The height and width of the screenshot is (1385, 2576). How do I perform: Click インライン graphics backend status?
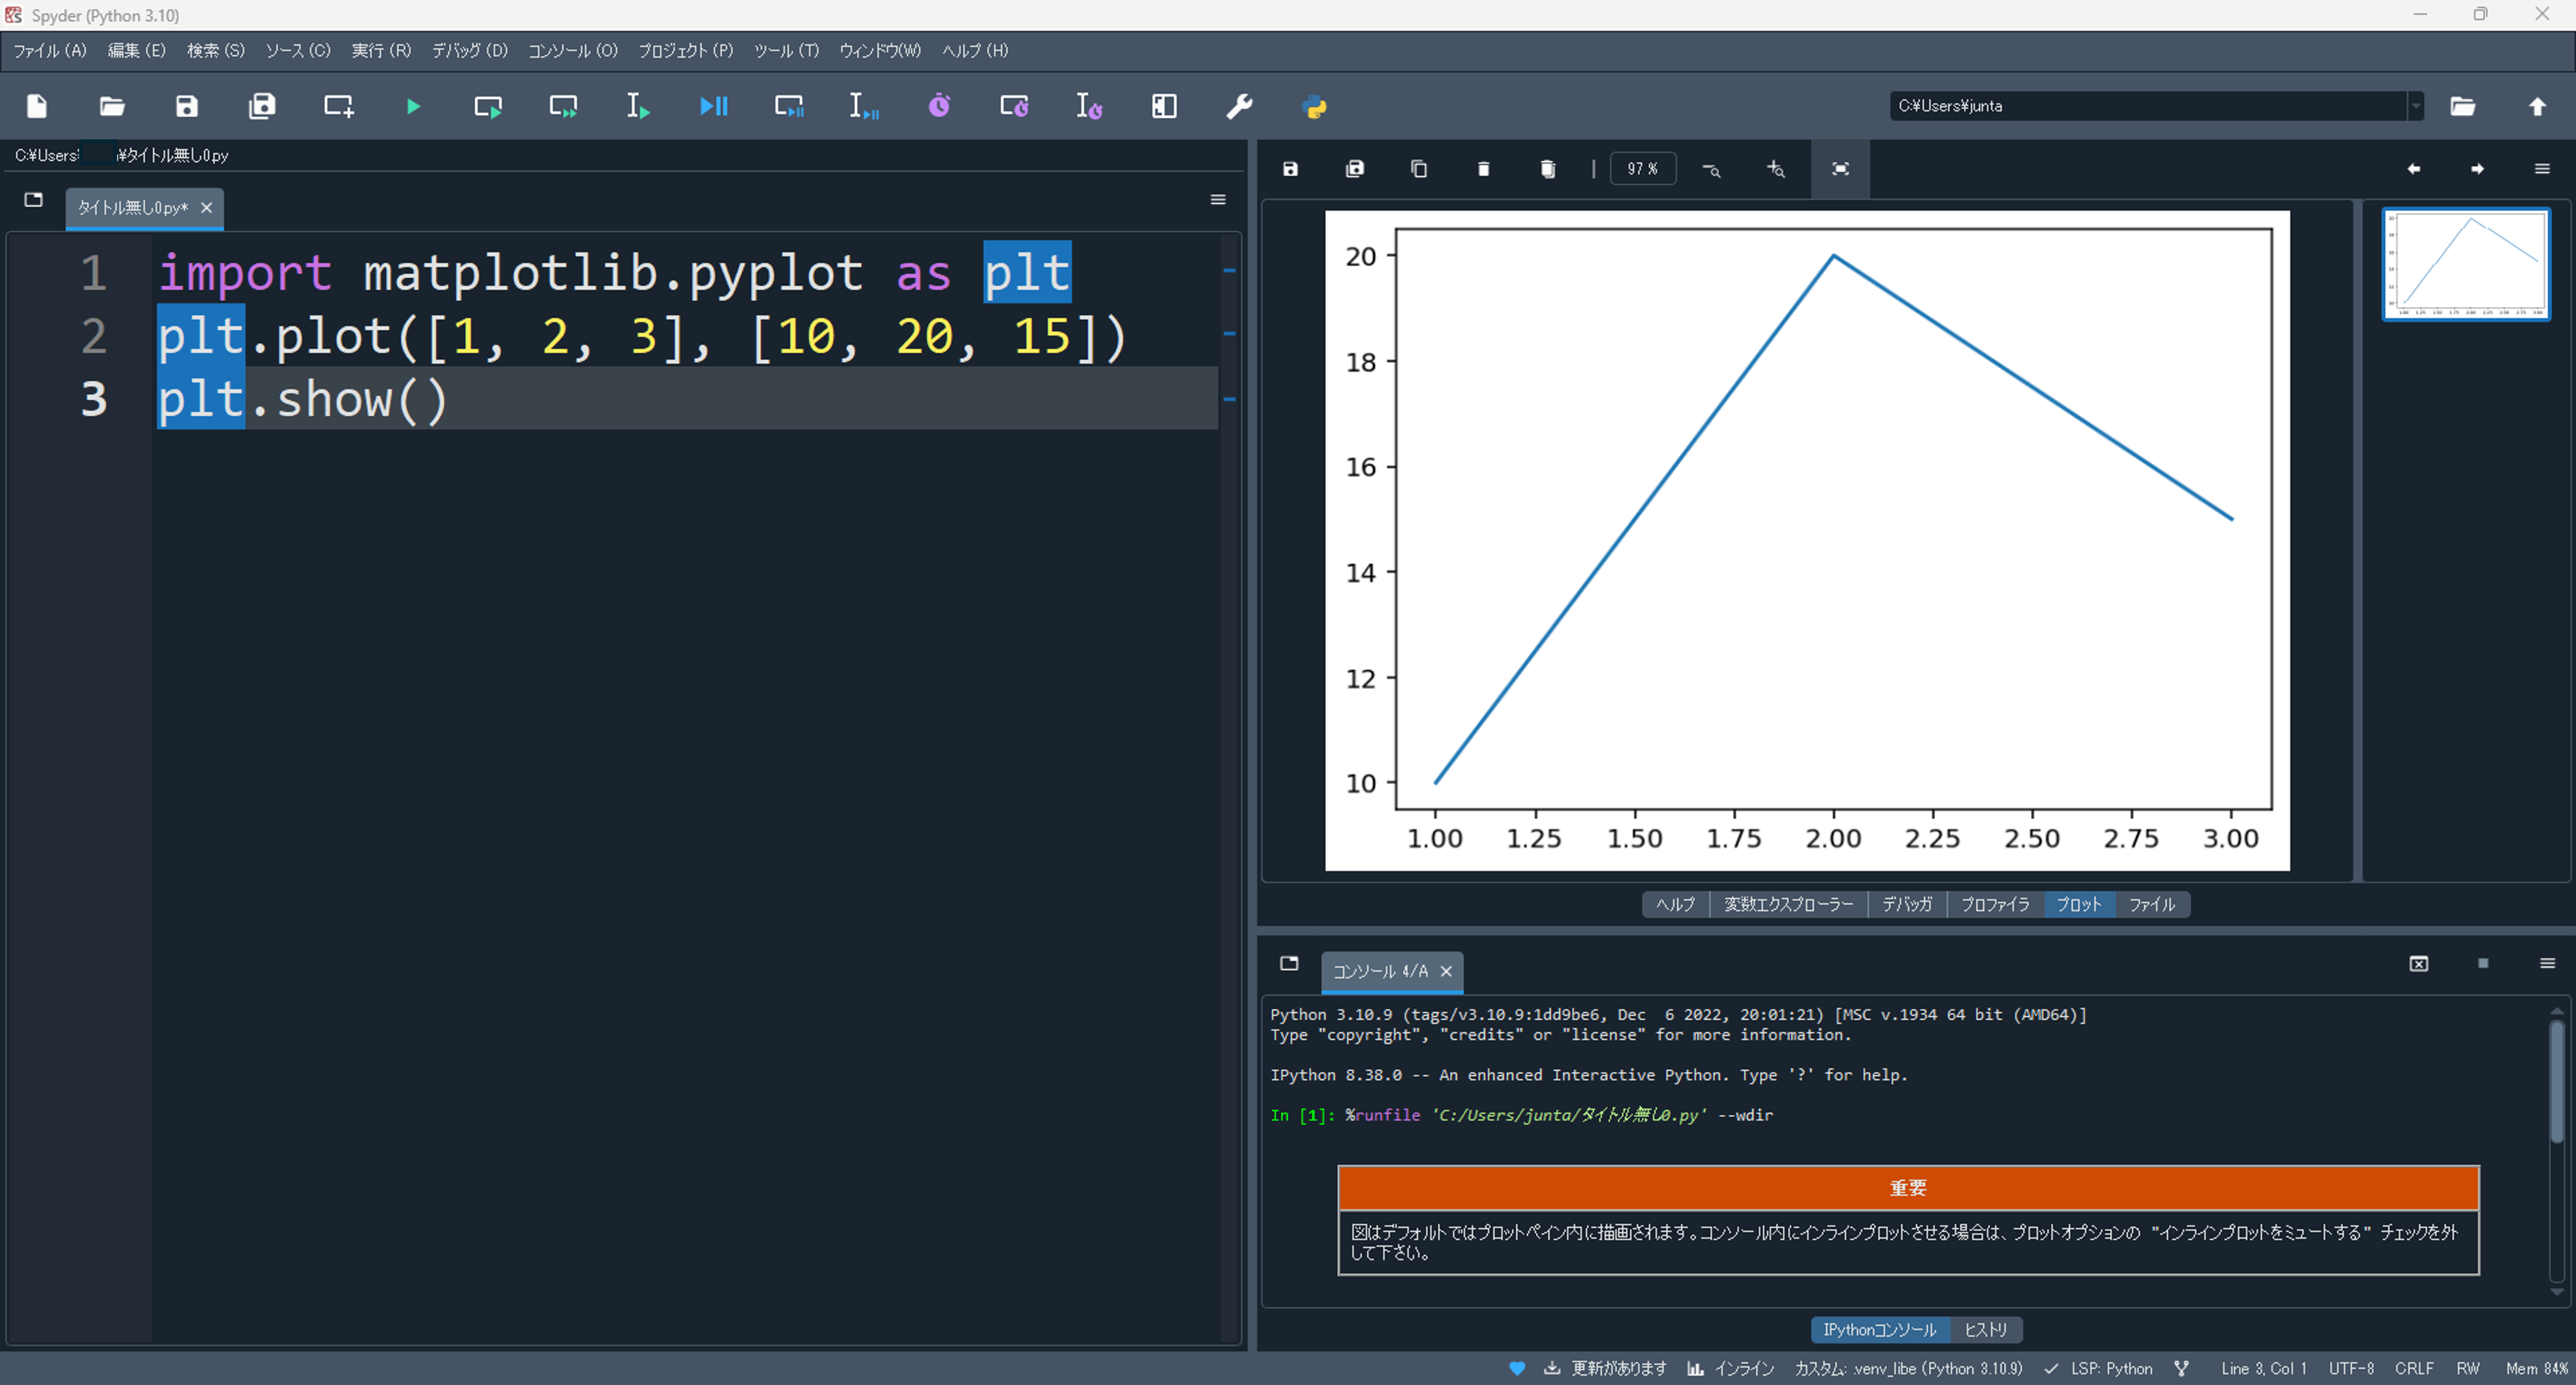(1731, 1368)
